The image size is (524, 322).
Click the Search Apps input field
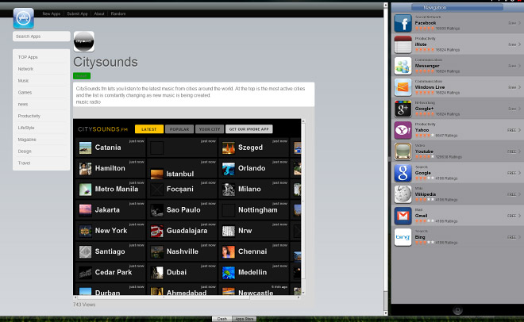click(41, 36)
